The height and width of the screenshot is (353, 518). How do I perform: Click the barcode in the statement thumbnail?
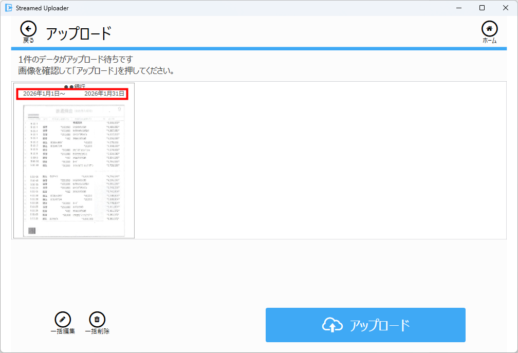pyautogui.click(x=32, y=231)
